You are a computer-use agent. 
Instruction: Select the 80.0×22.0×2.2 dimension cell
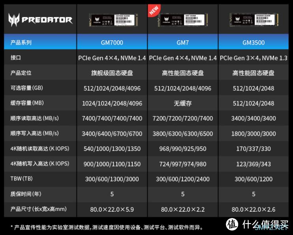click(182, 209)
